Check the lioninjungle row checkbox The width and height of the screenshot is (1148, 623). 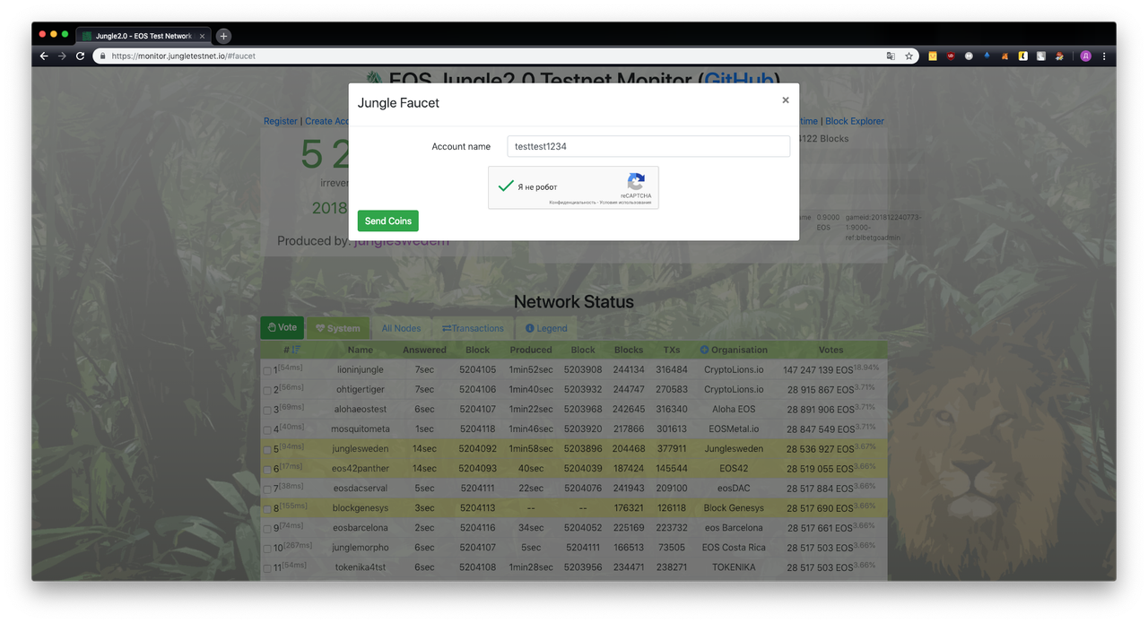267,370
